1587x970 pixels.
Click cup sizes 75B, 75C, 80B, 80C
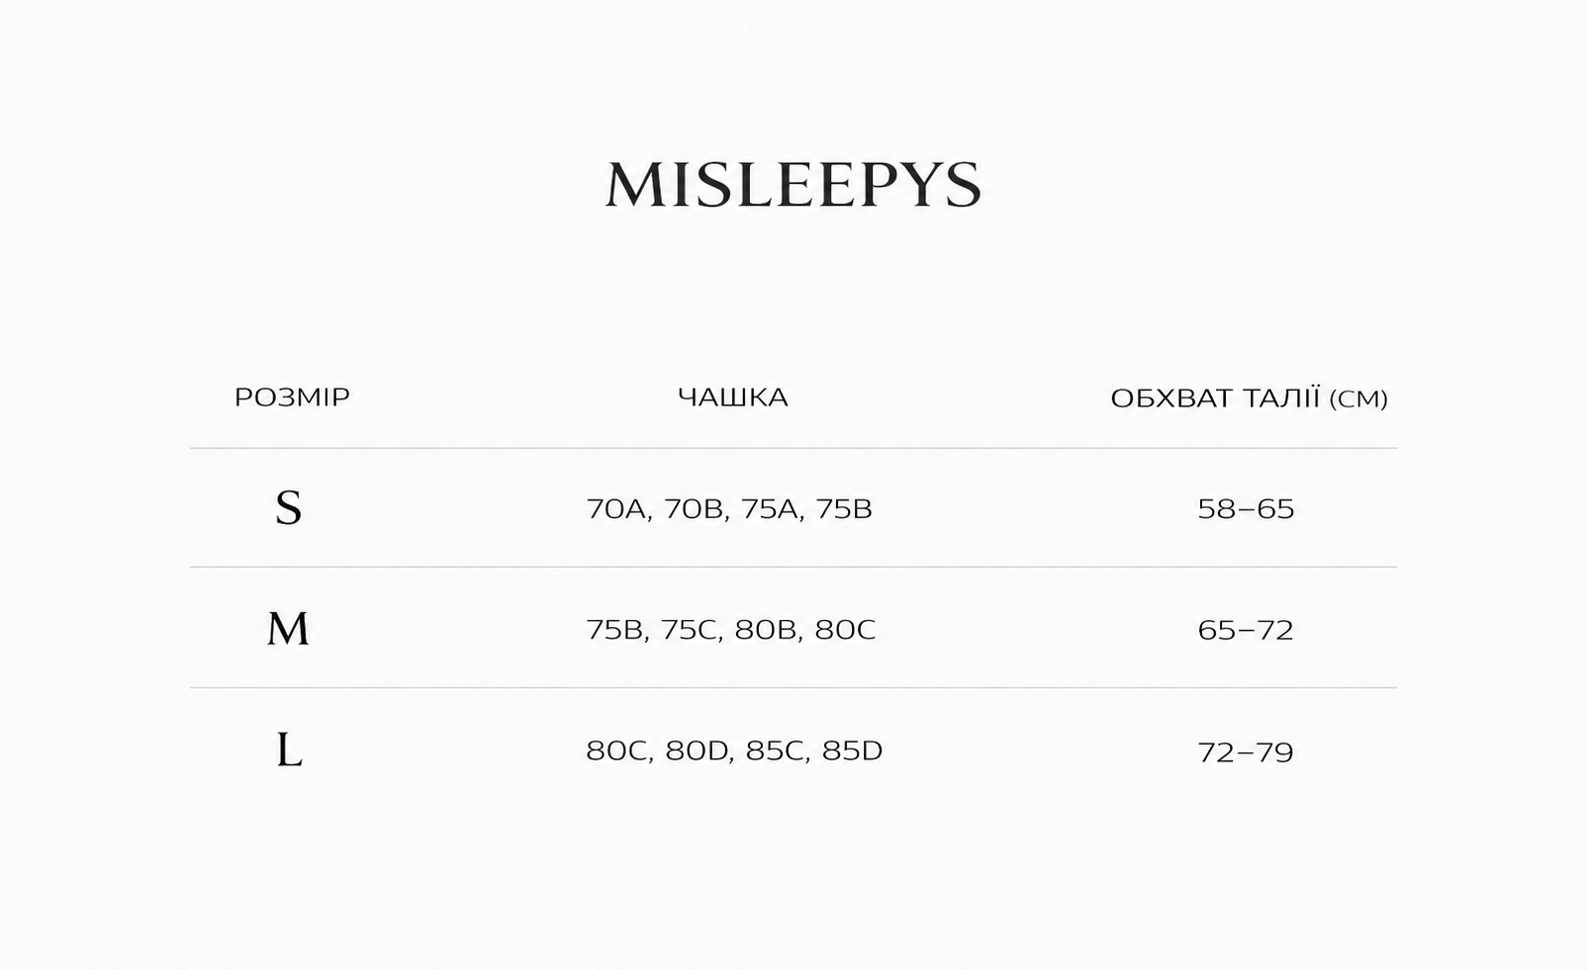pos(731,630)
